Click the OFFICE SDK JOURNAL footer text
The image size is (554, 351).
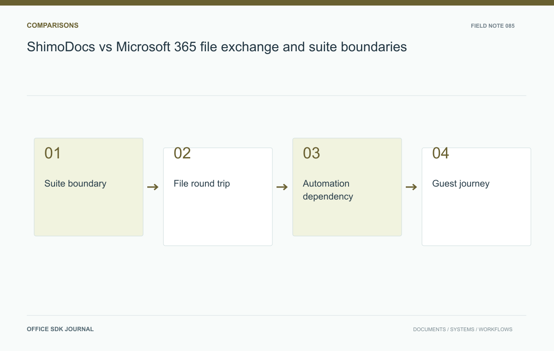[60, 329]
